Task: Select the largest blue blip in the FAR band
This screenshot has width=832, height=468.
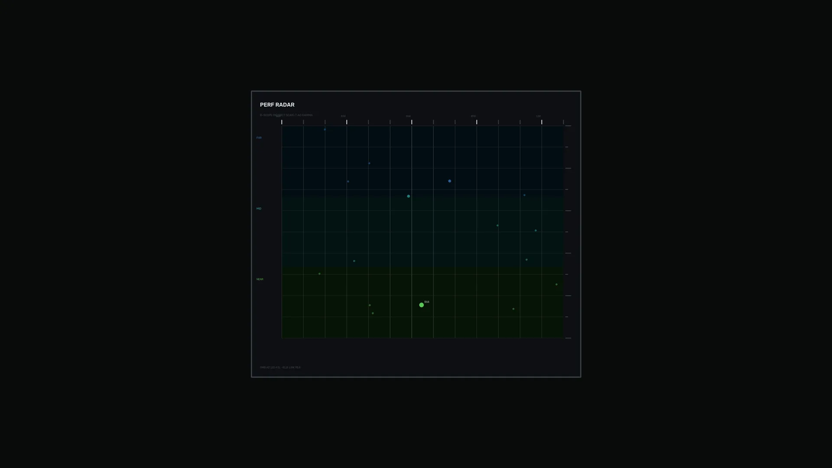Action: (449, 181)
